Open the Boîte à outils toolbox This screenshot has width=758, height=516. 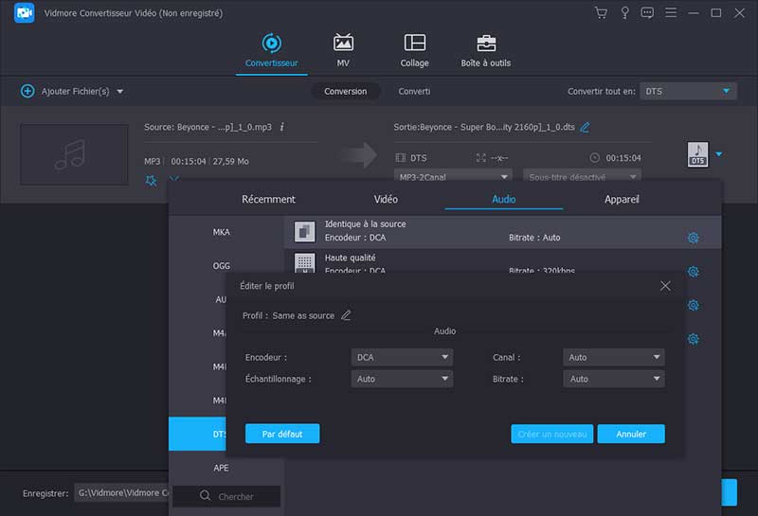[x=485, y=51]
